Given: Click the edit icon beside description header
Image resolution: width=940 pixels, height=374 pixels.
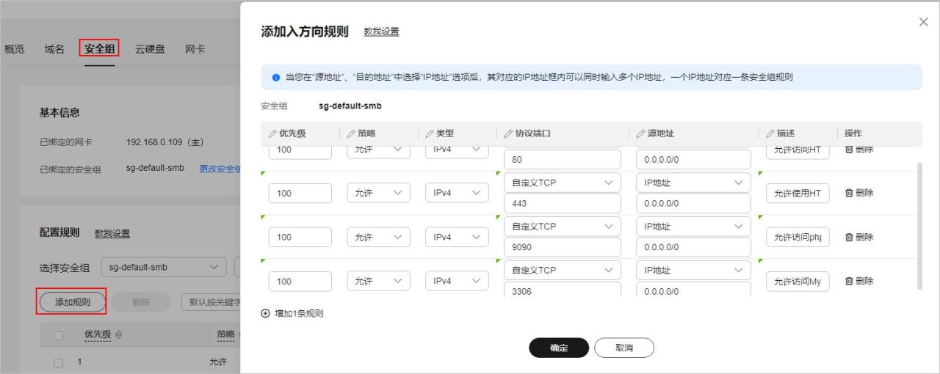Looking at the screenshot, I should (770, 133).
